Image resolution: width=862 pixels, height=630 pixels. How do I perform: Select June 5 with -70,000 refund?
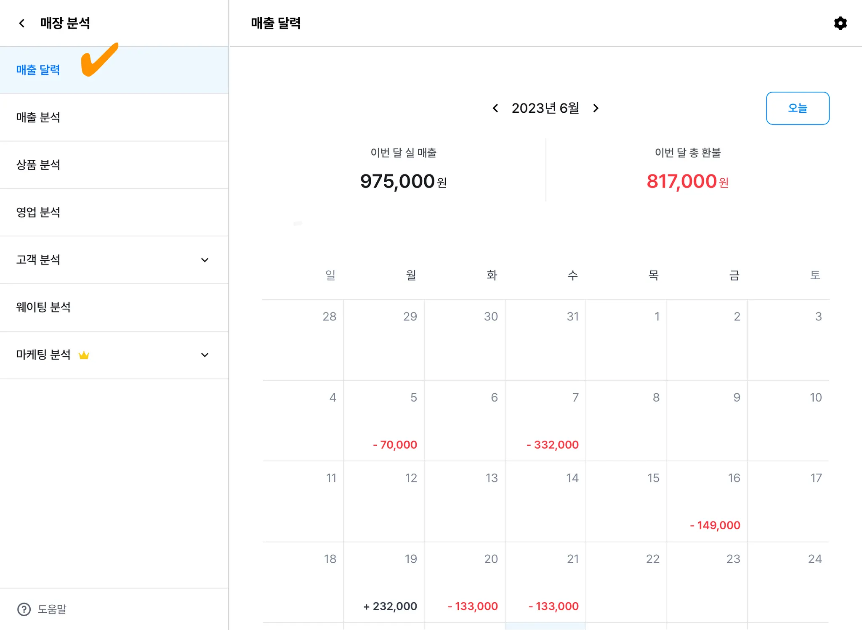[384, 421]
